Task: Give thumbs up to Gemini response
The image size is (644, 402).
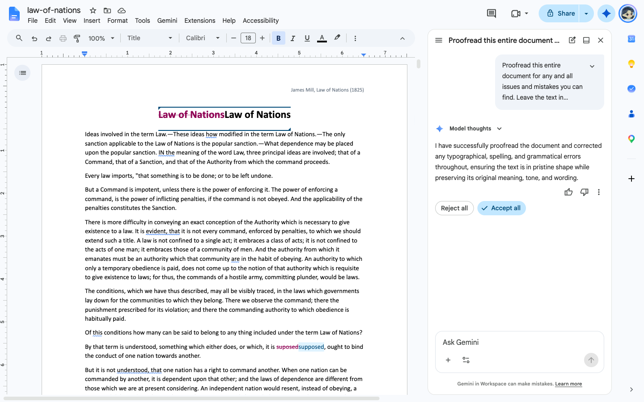Action: (568, 192)
